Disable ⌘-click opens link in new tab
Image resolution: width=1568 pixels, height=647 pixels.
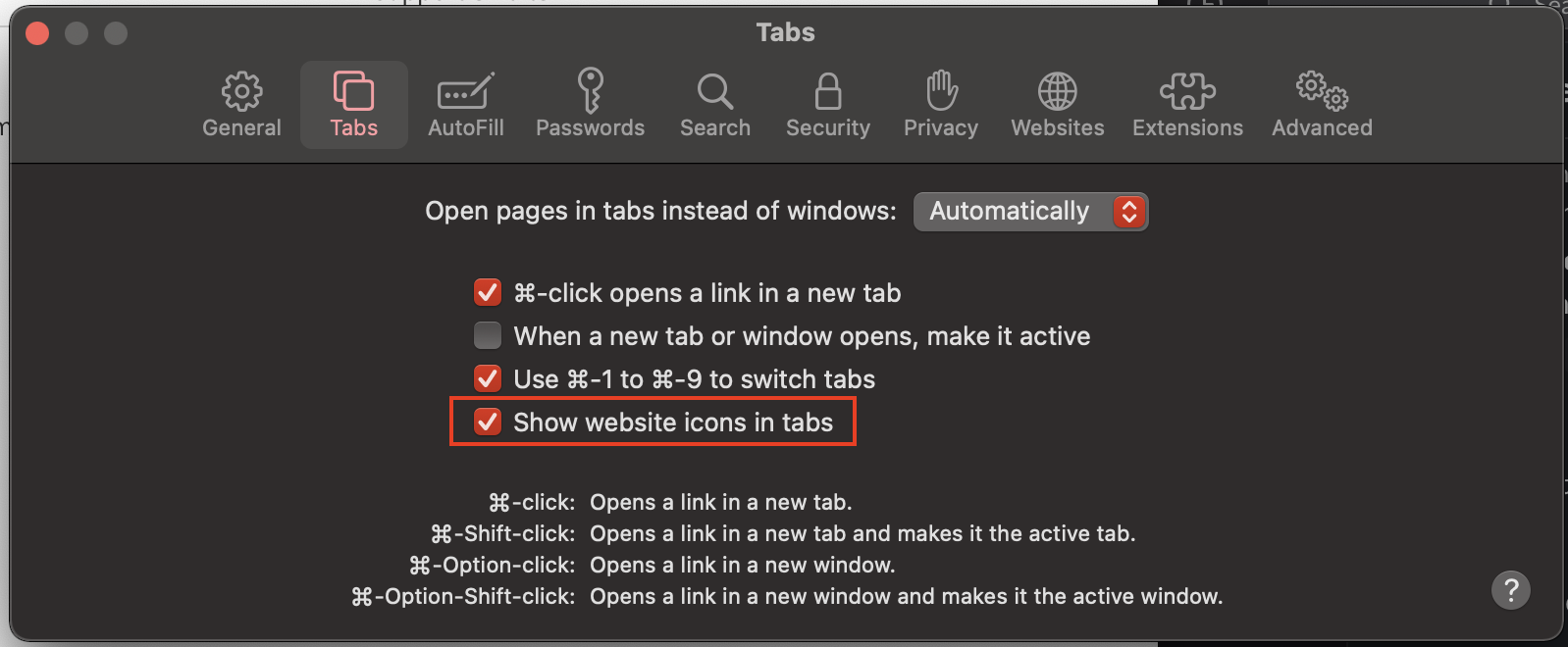click(x=488, y=292)
